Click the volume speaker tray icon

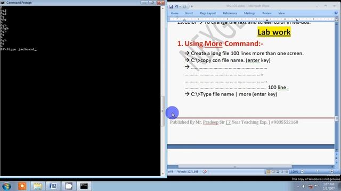[304, 186]
